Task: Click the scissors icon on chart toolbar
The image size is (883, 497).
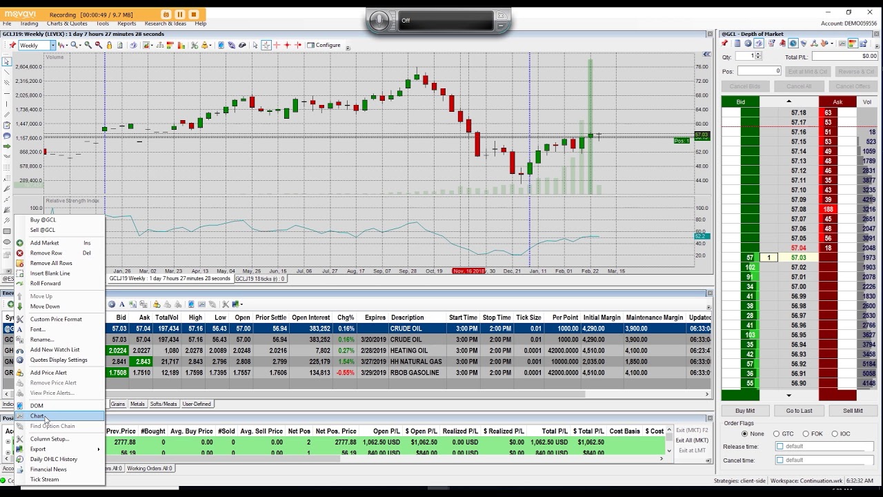Action: 195,46
